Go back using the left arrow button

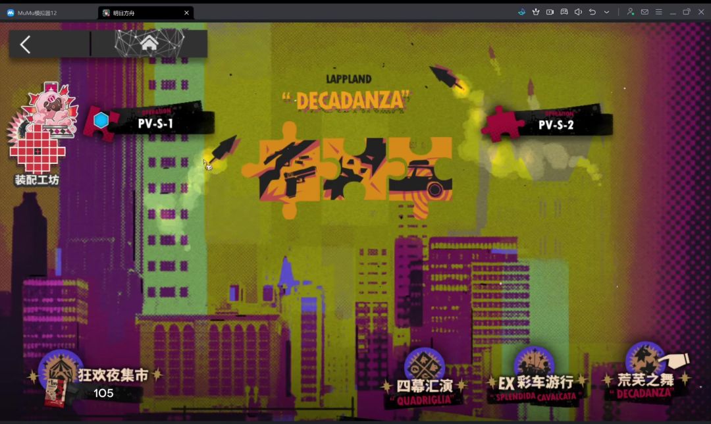[26, 44]
